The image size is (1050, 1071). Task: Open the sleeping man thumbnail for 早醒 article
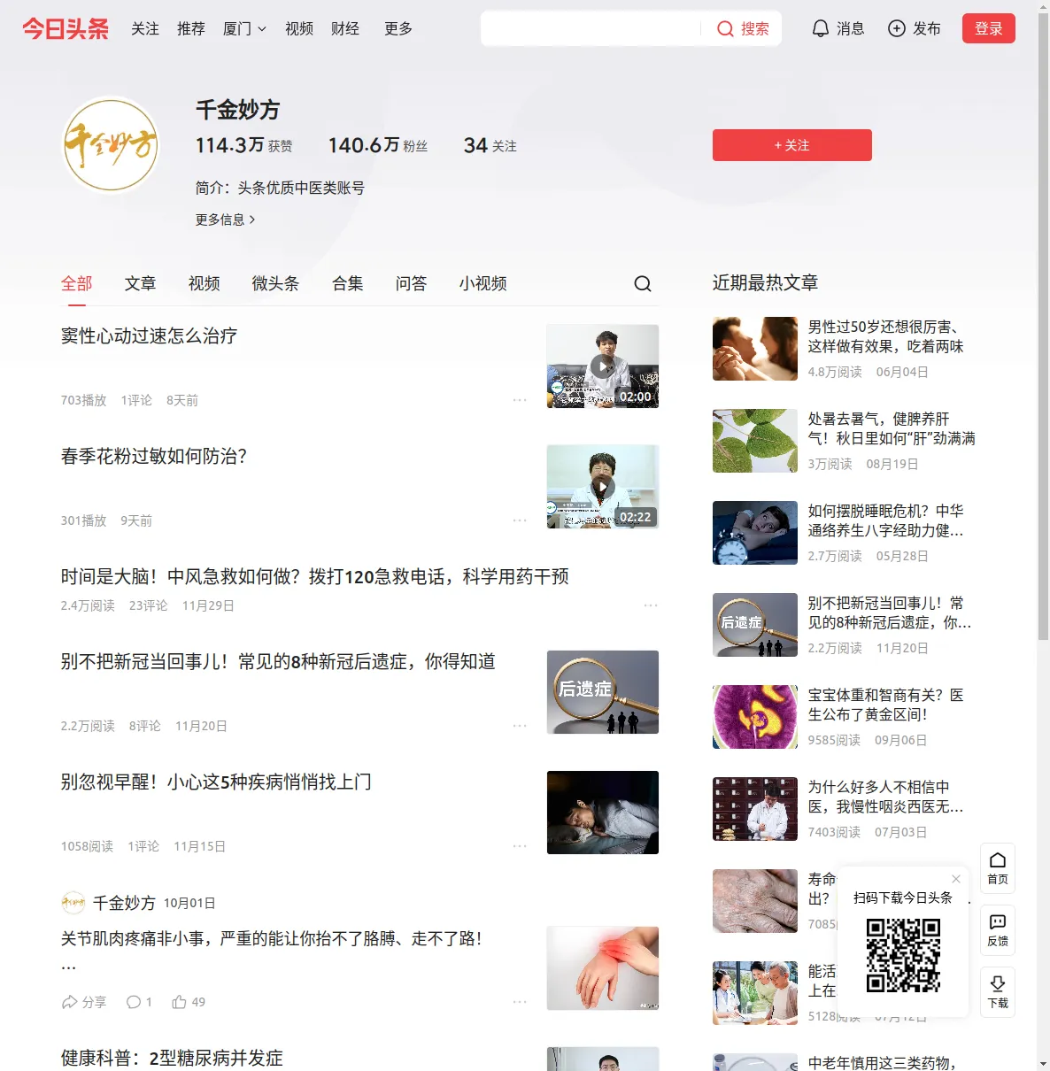[x=603, y=813]
